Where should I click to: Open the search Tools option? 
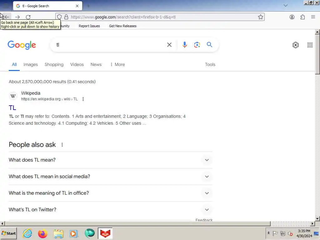point(210,64)
